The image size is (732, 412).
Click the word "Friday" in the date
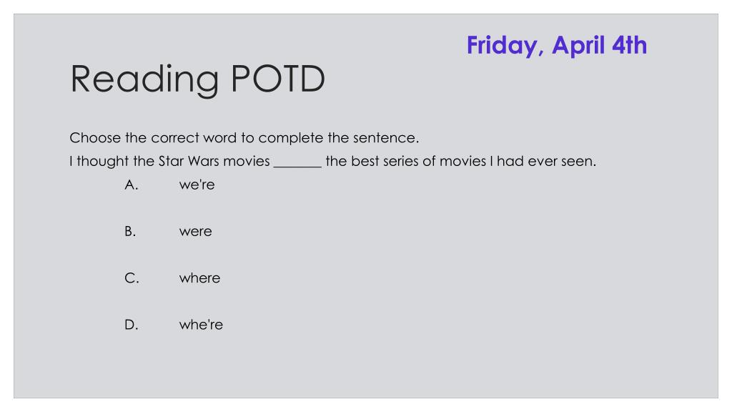(x=505, y=46)
